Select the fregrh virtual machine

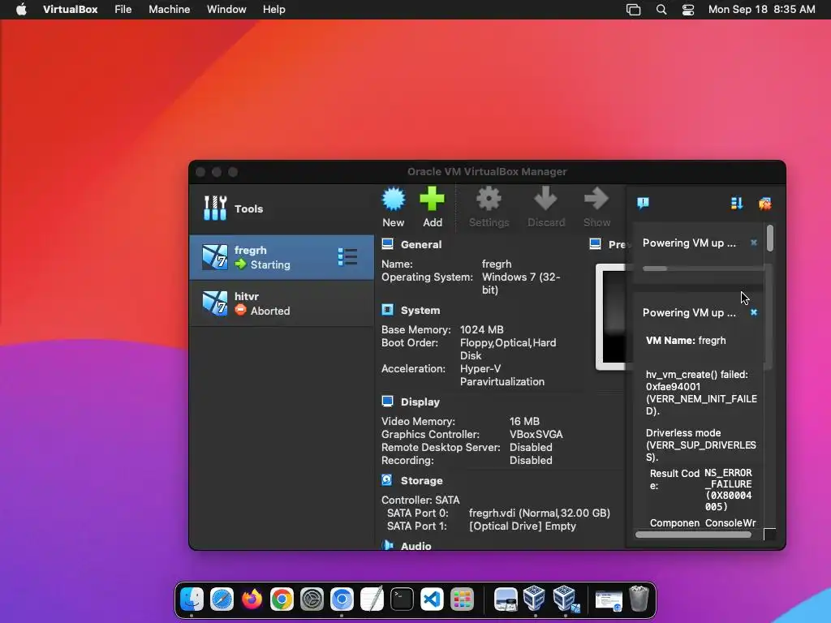tap(282, 257)
